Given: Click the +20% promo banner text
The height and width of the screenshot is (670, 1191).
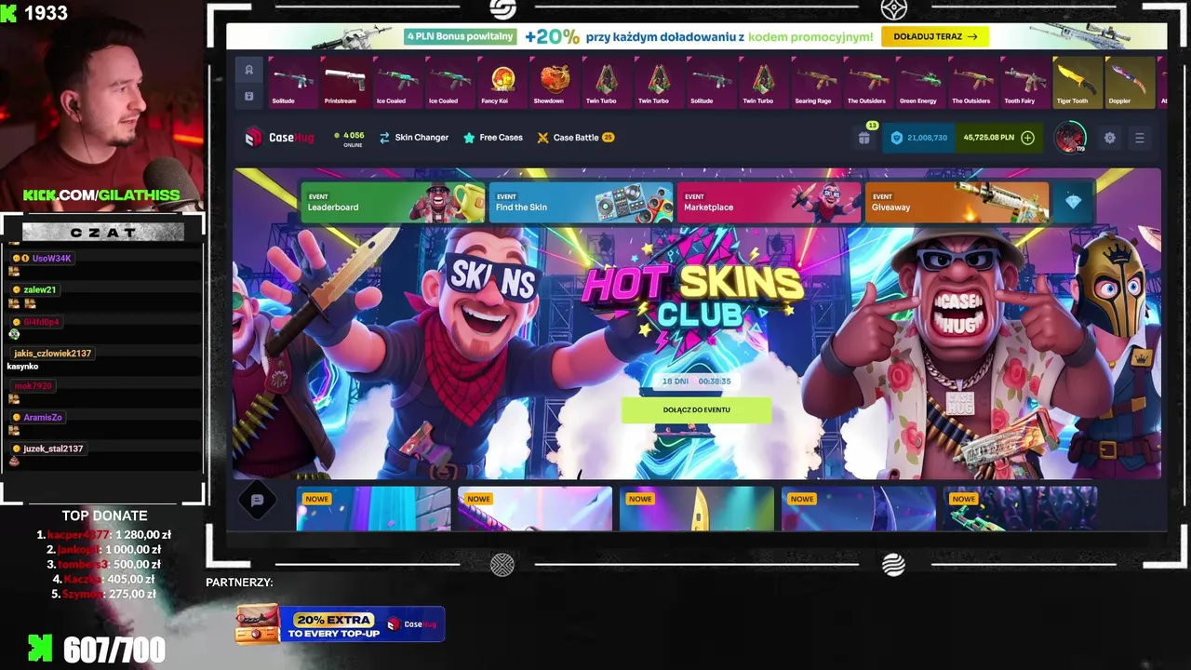Looking at the screenshot, I should [698, 36].
